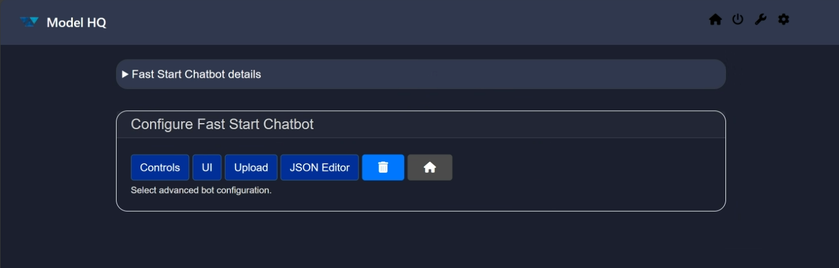
Task: Open tools with the wrench icon
Action: [761, 20]
